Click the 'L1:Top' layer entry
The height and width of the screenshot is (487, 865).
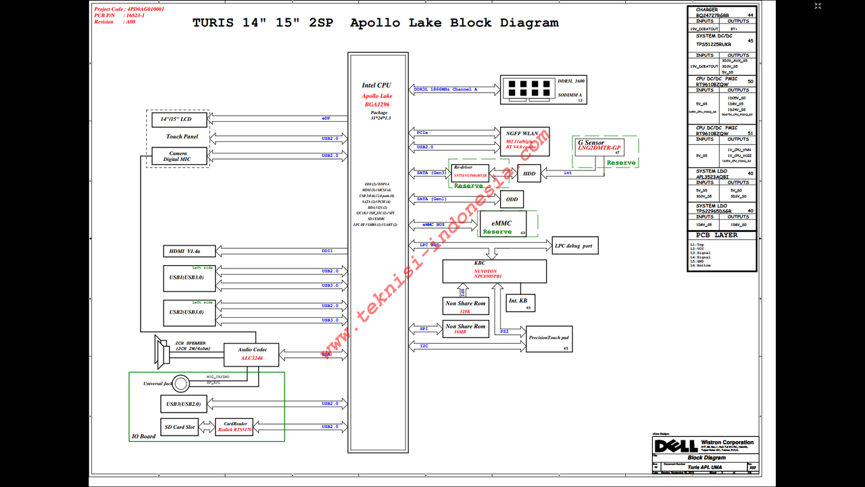(x=697, y=245)
